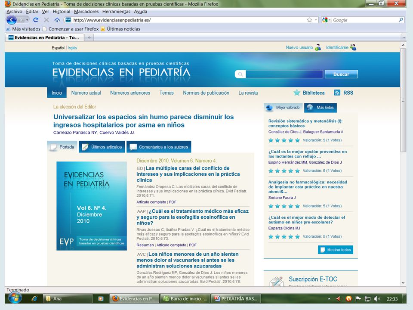The height and width of the screenshot is (310, 413).
Task: Switch to the Mejor valorado tab
Action: click(284, 108)
